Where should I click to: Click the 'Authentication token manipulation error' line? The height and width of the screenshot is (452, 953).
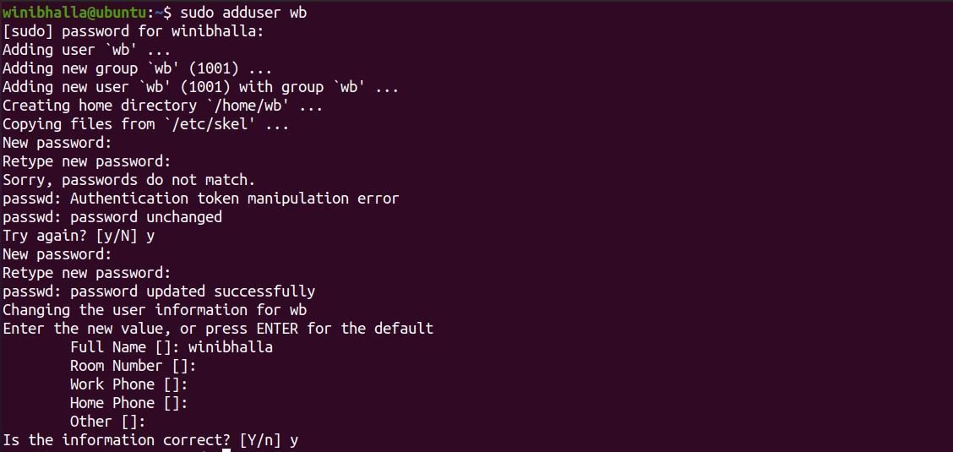[x=234, y=199]
